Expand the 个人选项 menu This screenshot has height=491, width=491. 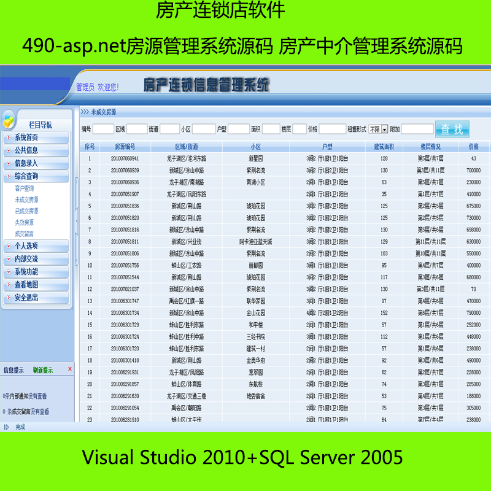[36, 246]
